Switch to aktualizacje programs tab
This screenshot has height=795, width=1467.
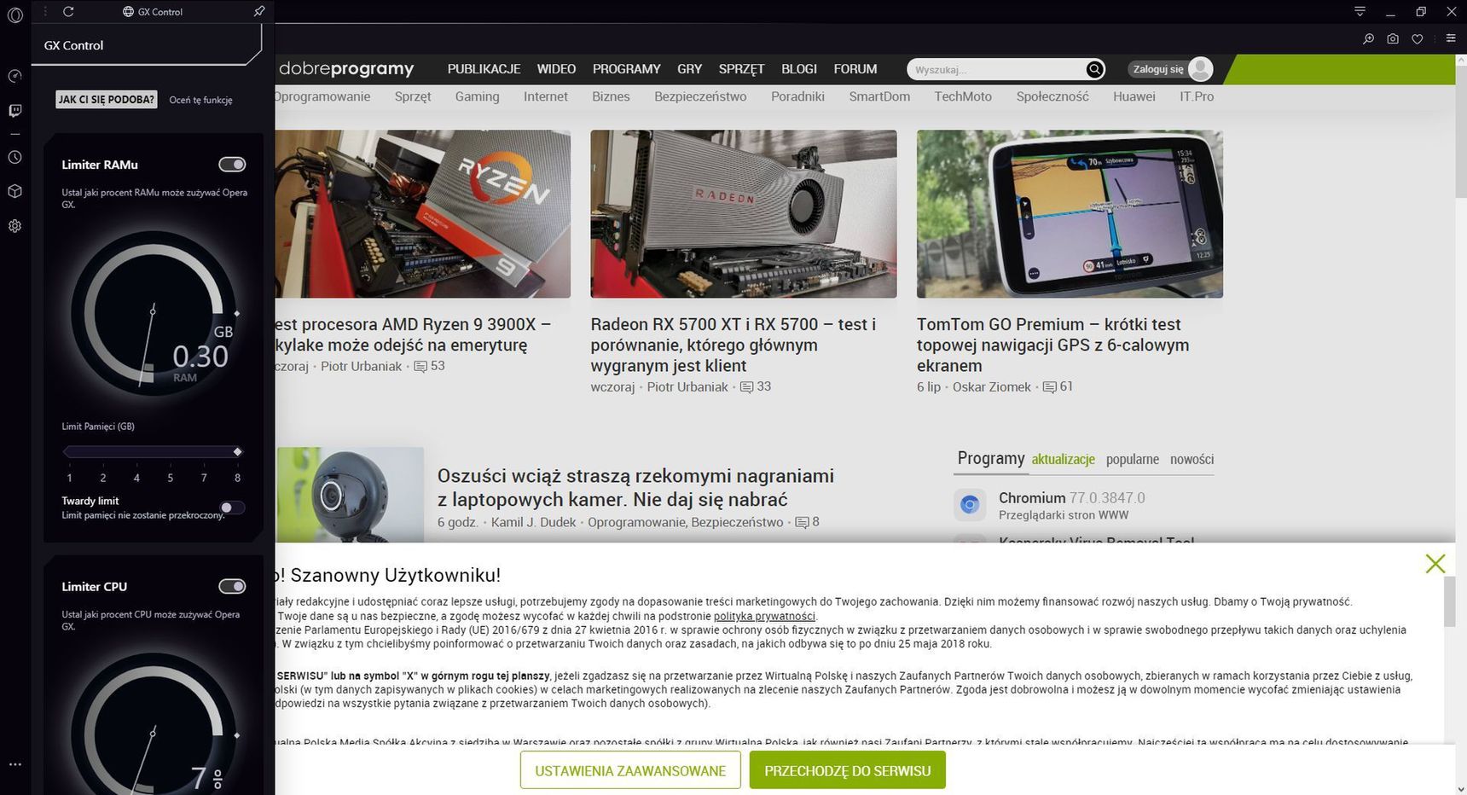1063,459
